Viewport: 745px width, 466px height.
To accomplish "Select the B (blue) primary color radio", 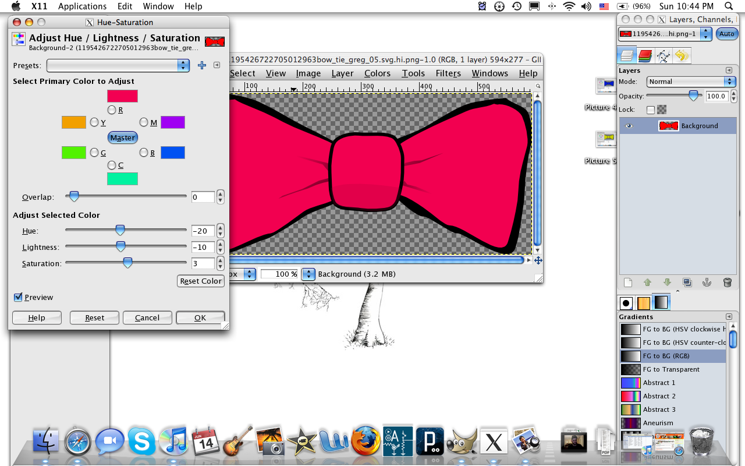I will [144, 153].
